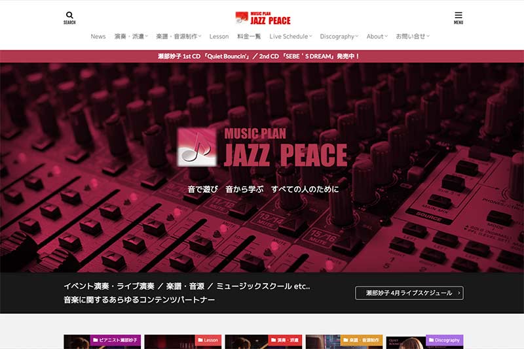Open the red Lesson category folder tag
The width and height of the screenshot is (524, 349).
click(208, 341)
